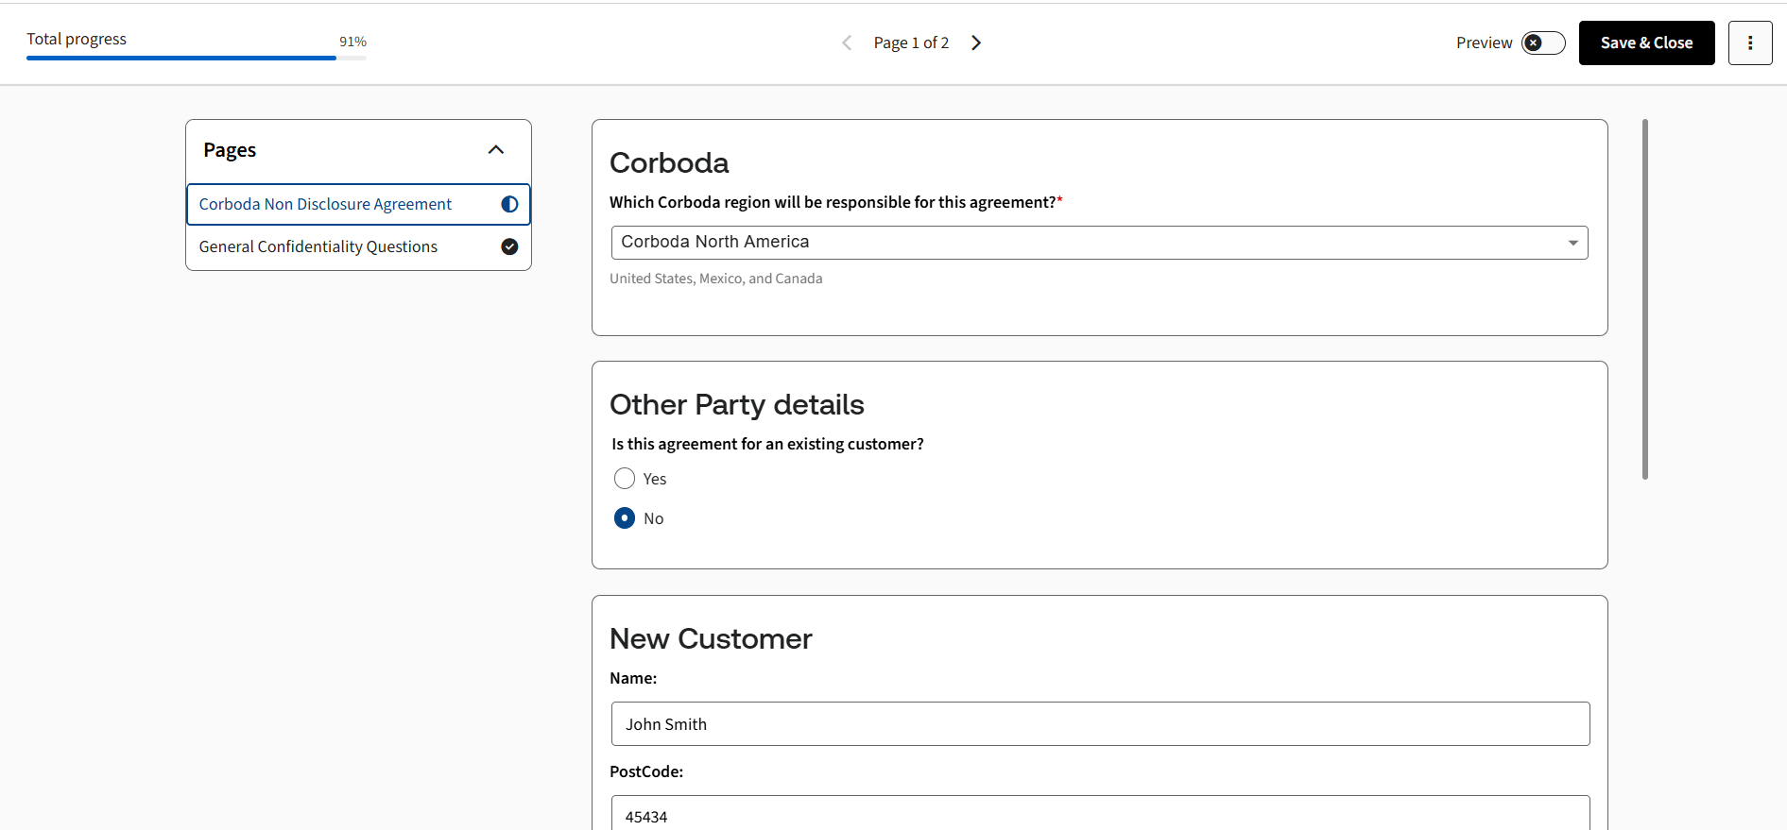Go to the next page arrow
The width and height of the screenshot is (1787, 830).
[x=976, y=42]
